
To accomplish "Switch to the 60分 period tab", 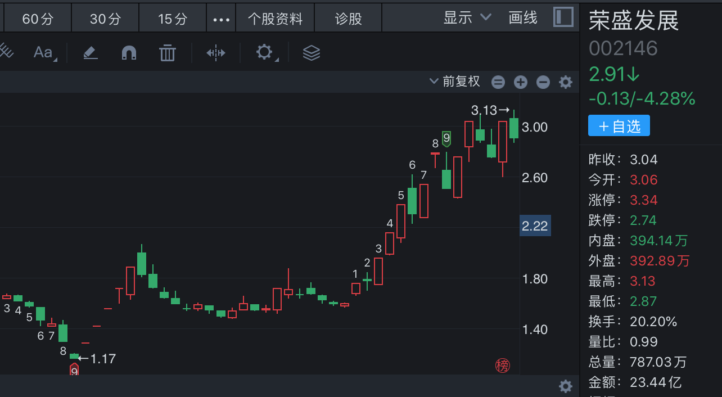I will coord(38,19).
